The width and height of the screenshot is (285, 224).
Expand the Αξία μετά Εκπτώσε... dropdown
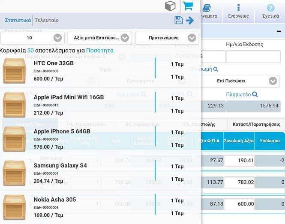tap(99, 38)
